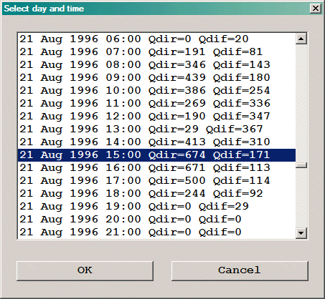This screenshot has height=299, width=325.
Task: Choose the 21:00 Qdir=0 Qdif=0 row
Action: (x=157, y=232)
